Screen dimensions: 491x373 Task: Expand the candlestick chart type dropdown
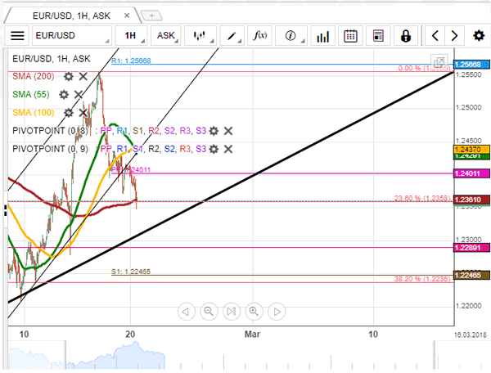[199, 36]
